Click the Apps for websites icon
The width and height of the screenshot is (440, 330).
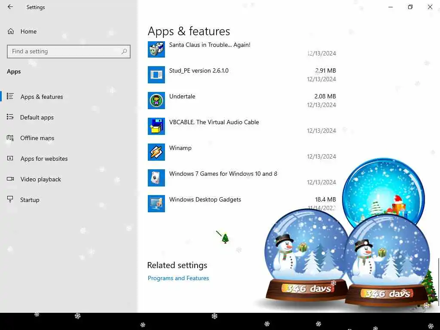point(10,158)
